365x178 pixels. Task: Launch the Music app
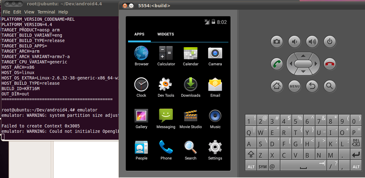tap(215, 119)
